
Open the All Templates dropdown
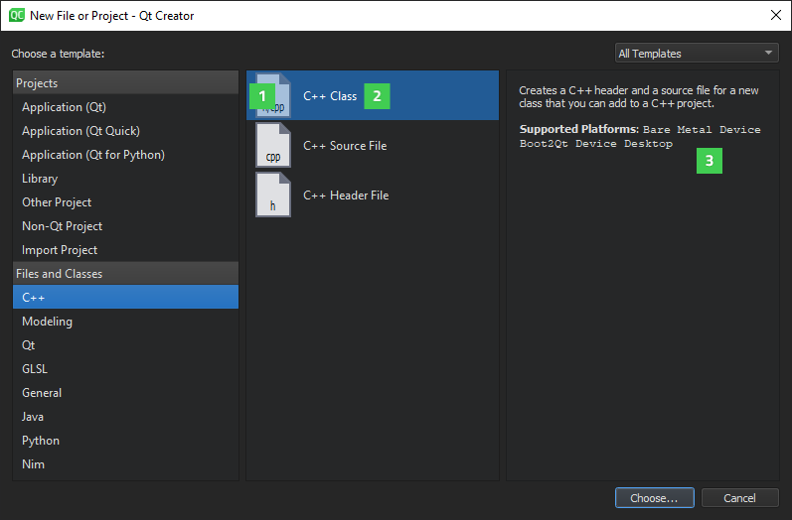(x=697, y=54)
